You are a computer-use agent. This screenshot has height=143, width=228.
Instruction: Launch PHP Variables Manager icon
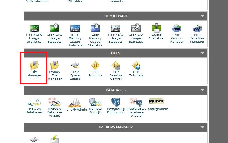[x=197, y=28]
